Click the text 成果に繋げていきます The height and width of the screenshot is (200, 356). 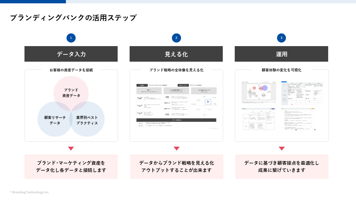(282, 170)
